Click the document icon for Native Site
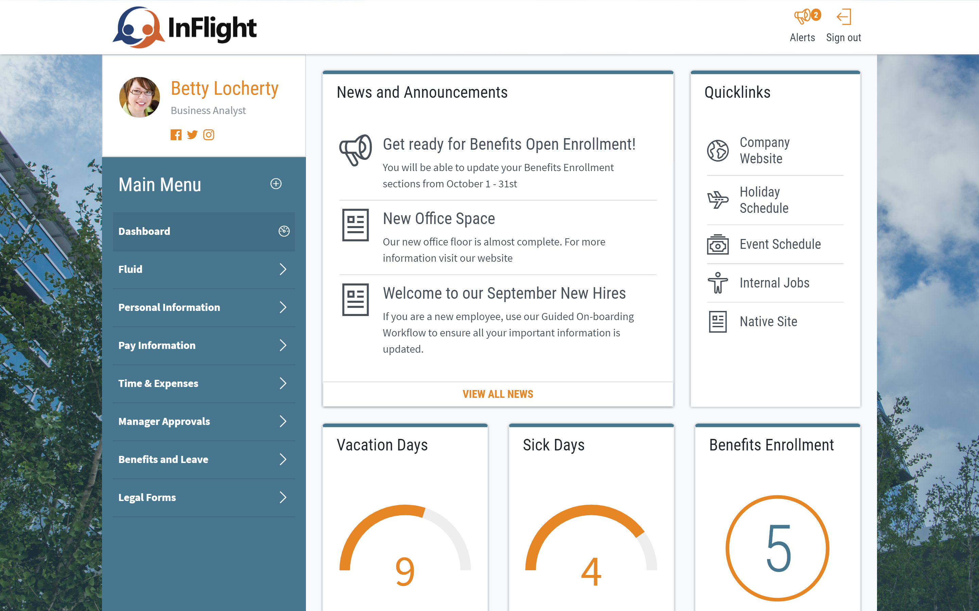The image size is (979, 611). (x=718, y=322)
